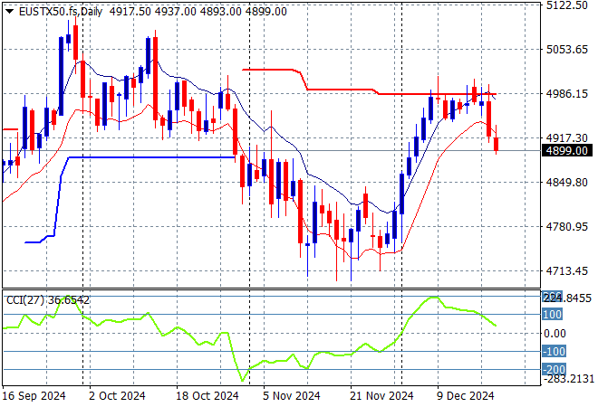Select the 9 Dec 2024 date label
Viewport: 598px width, 407px height.
point(465,396)
